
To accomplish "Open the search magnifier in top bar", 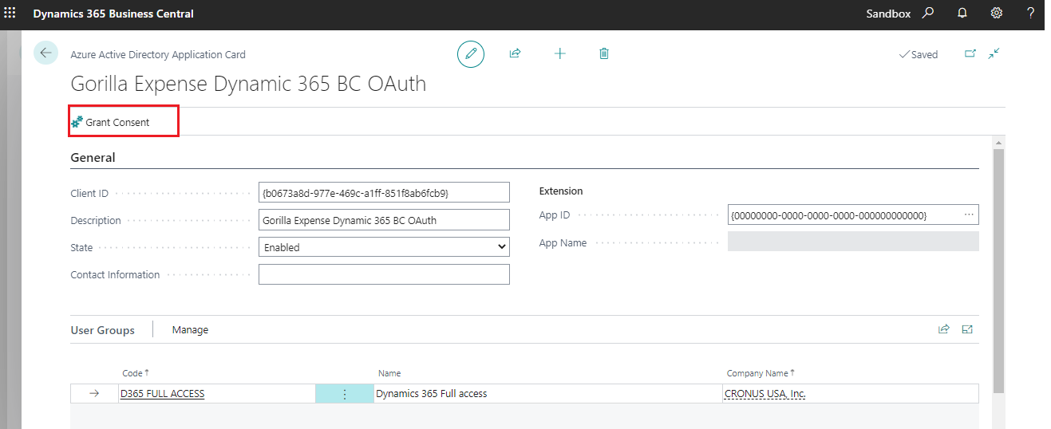I will click(x=927, y=13).
